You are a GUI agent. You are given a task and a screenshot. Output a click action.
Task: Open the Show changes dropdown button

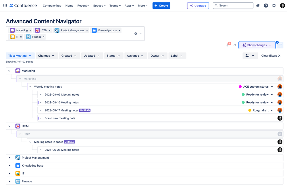click(x=257, y=45)
